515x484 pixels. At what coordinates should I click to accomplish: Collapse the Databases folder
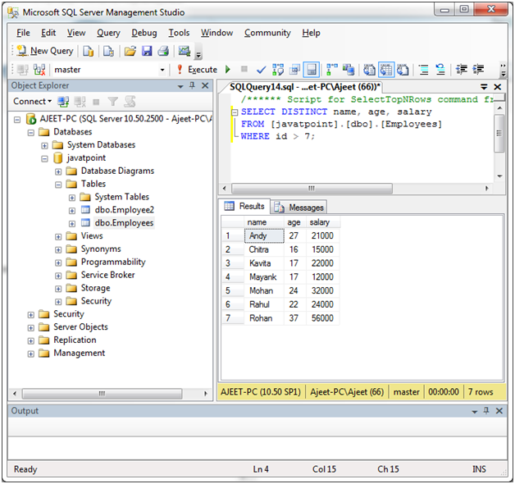pos(31,132)
